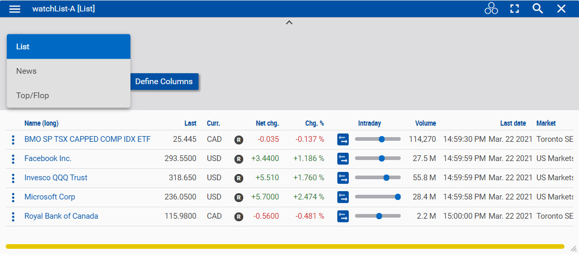This screenshot has height=254, width=579.
Task: Sort by Intraday column header
Action: 369,123
